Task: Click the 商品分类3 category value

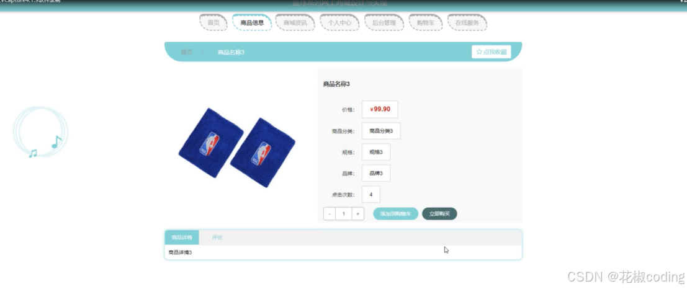Action: [381, 131]
